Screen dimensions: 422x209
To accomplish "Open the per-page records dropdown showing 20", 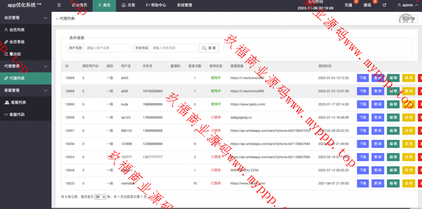I will click(101, 197).
